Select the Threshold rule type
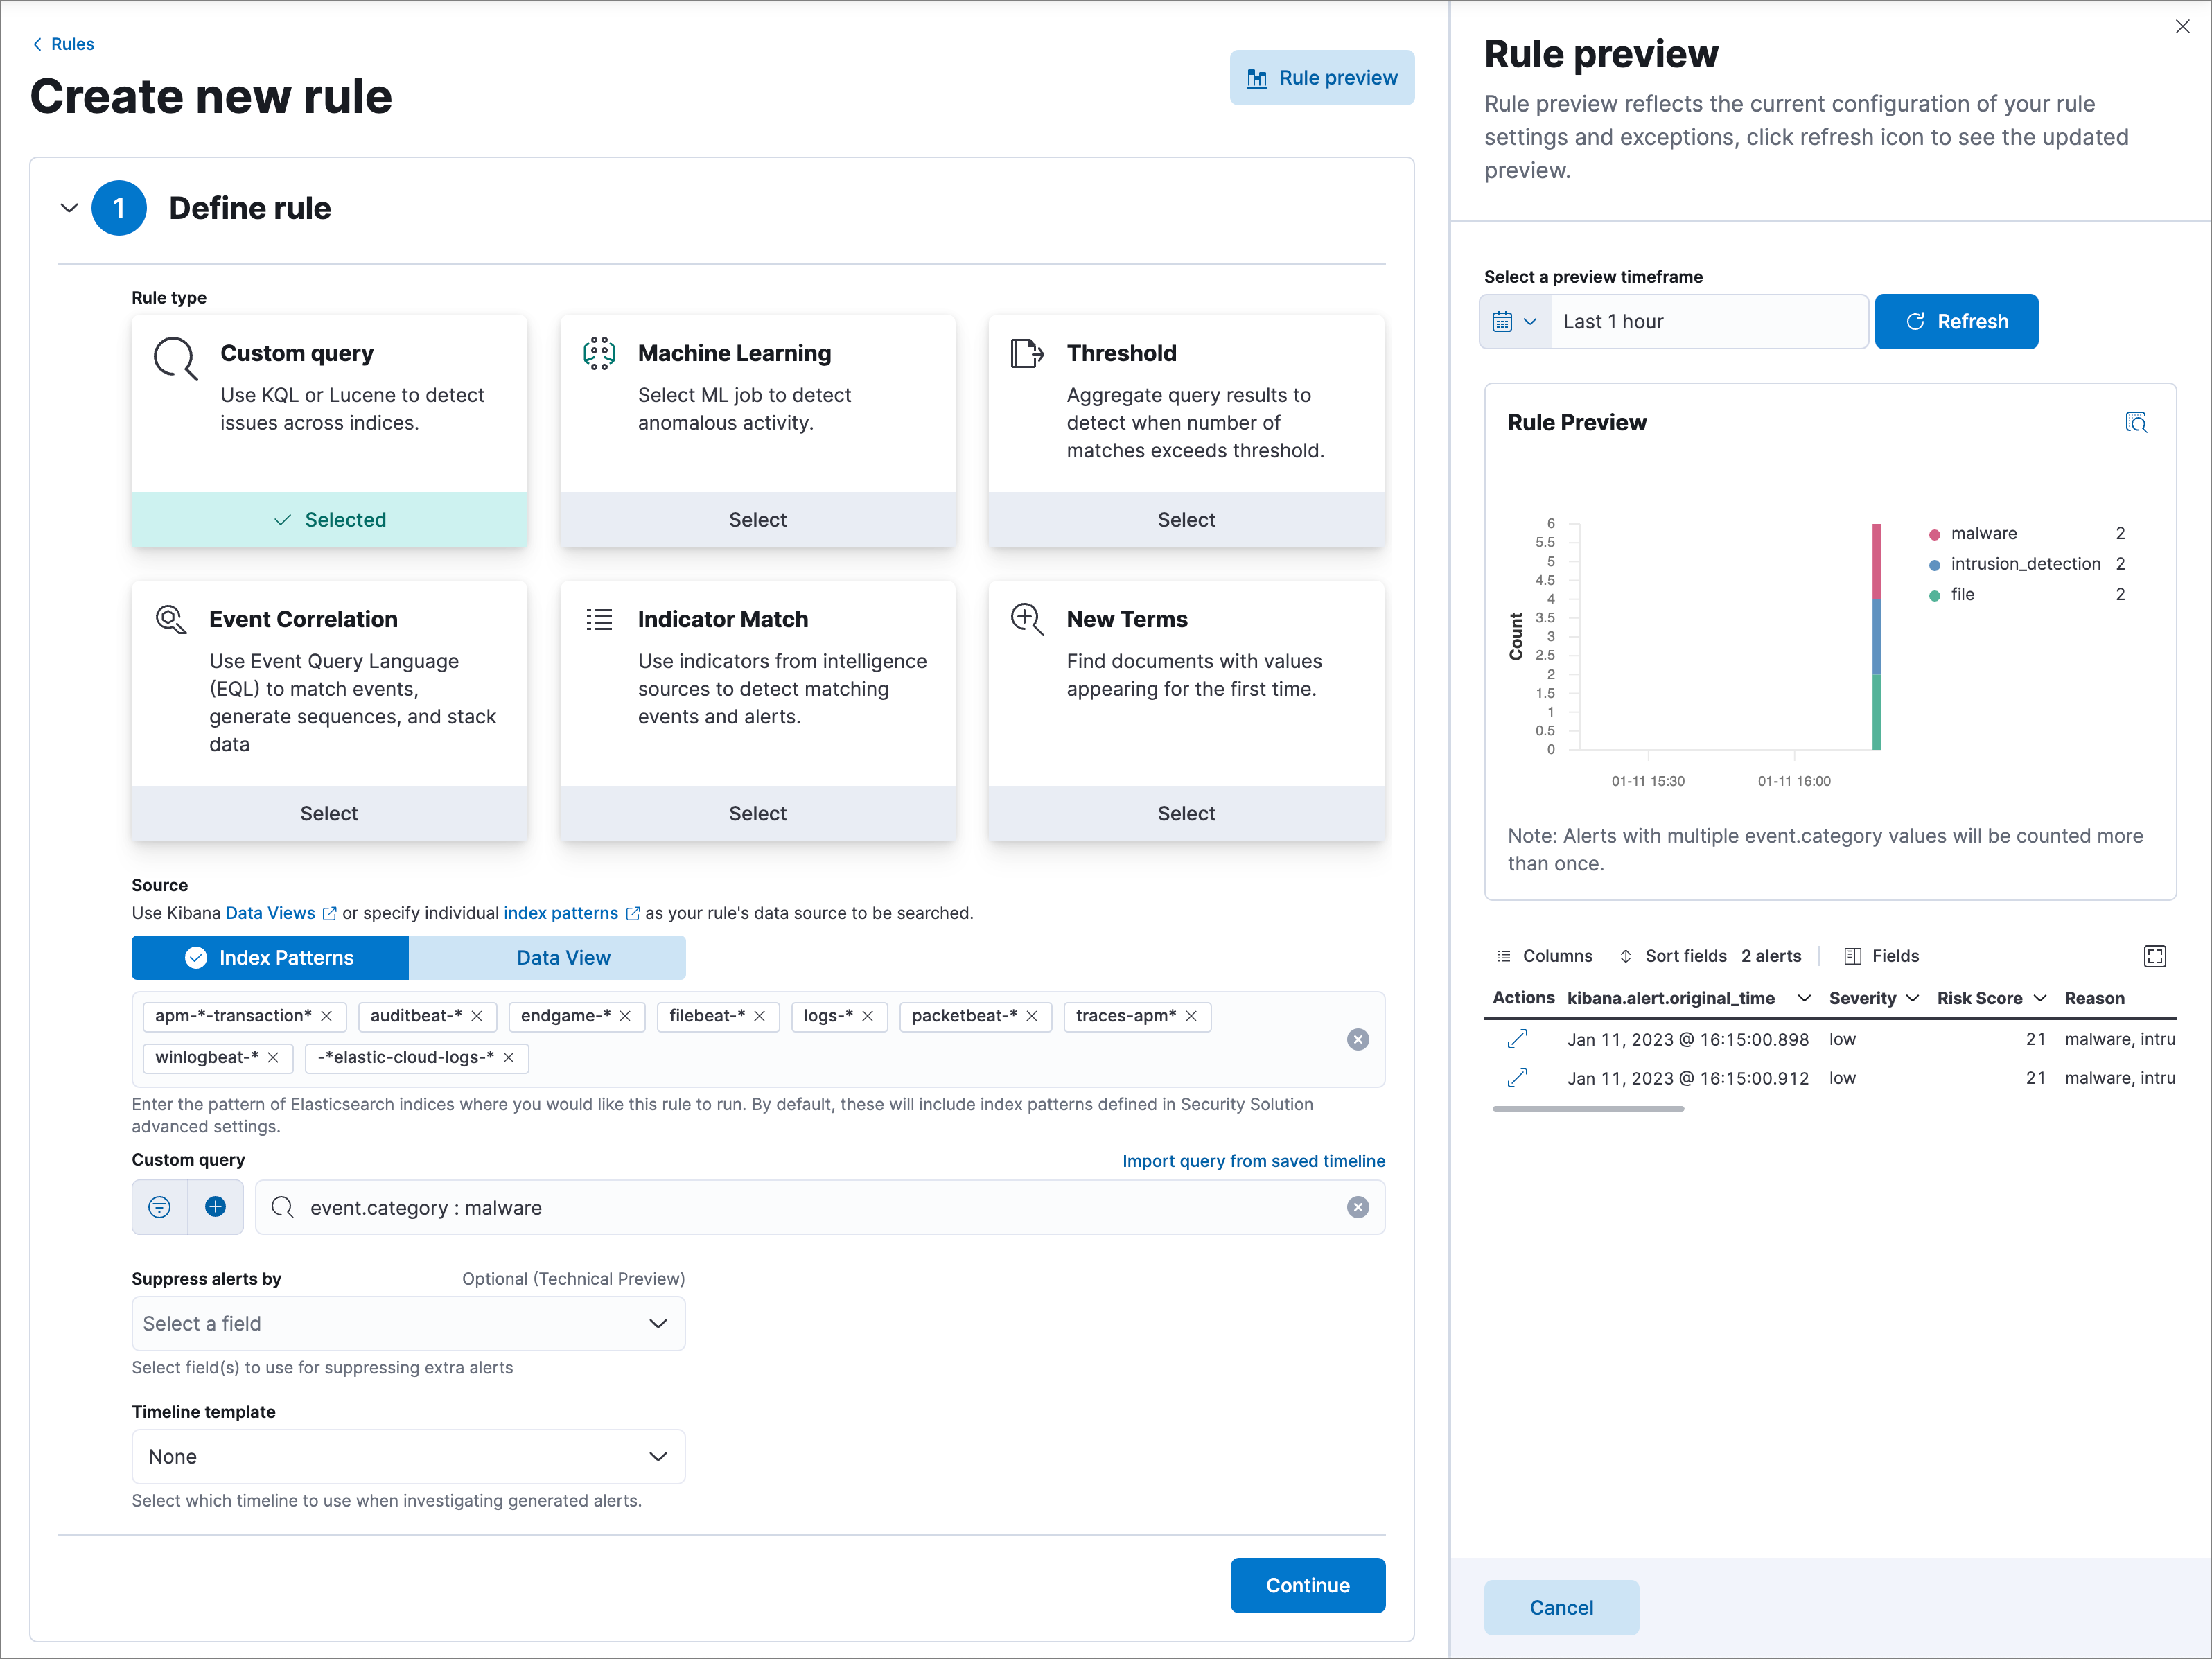This screenshot has width=2212, height=1659. [1186, 520]
